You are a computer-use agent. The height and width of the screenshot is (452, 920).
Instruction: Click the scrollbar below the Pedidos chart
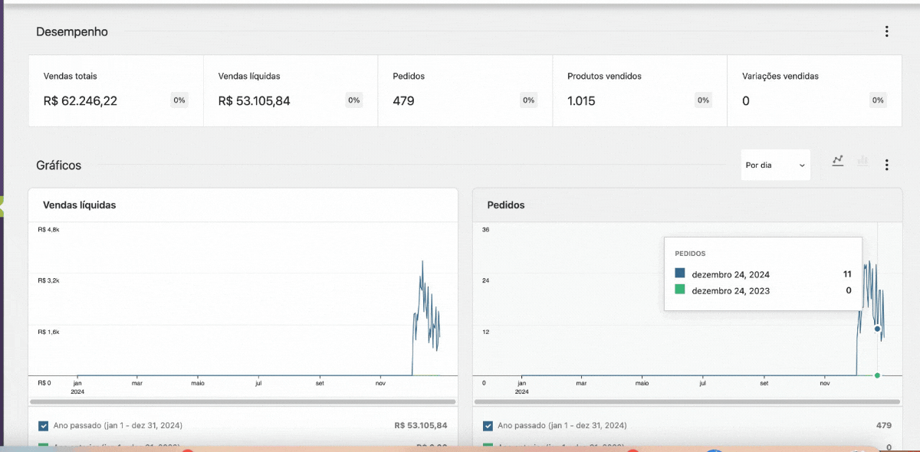tap(687, 401)
